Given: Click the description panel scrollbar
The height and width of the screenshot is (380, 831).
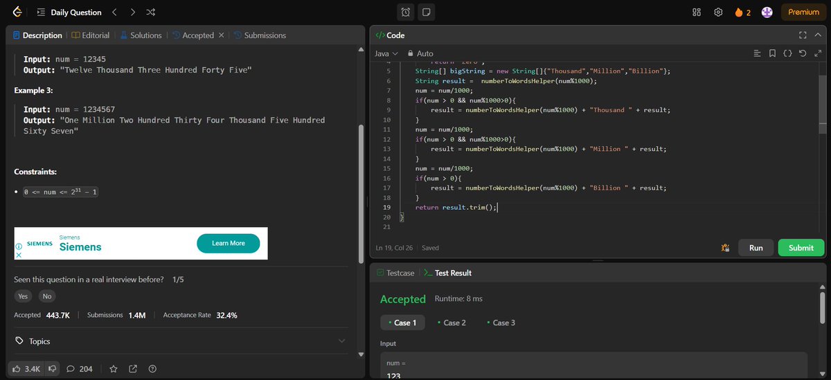Looking at the screenshot, I should click(x=361, y=194).
